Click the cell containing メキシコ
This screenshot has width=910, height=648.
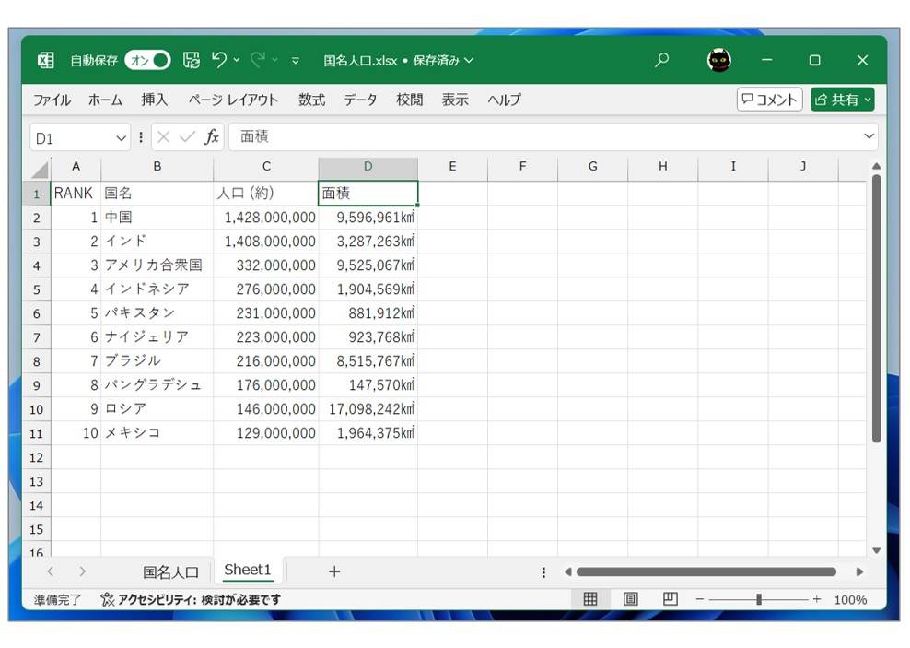click(x=157, y=433)
